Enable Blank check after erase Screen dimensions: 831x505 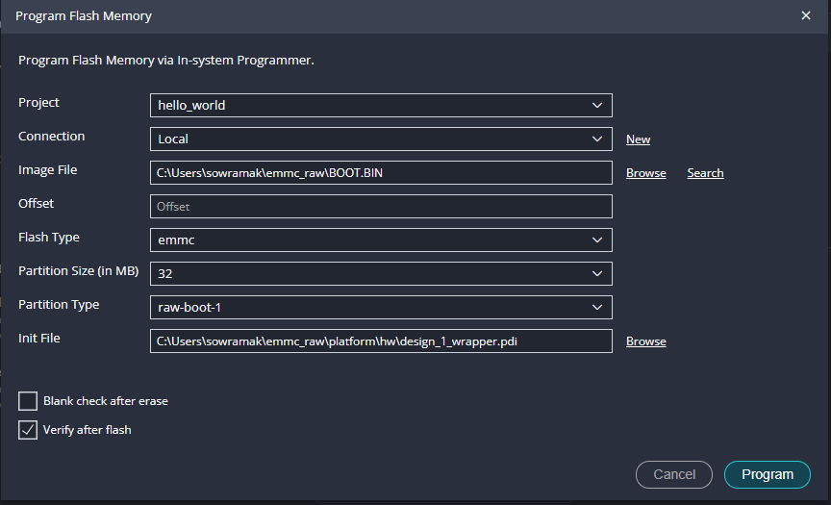[29, 401]
